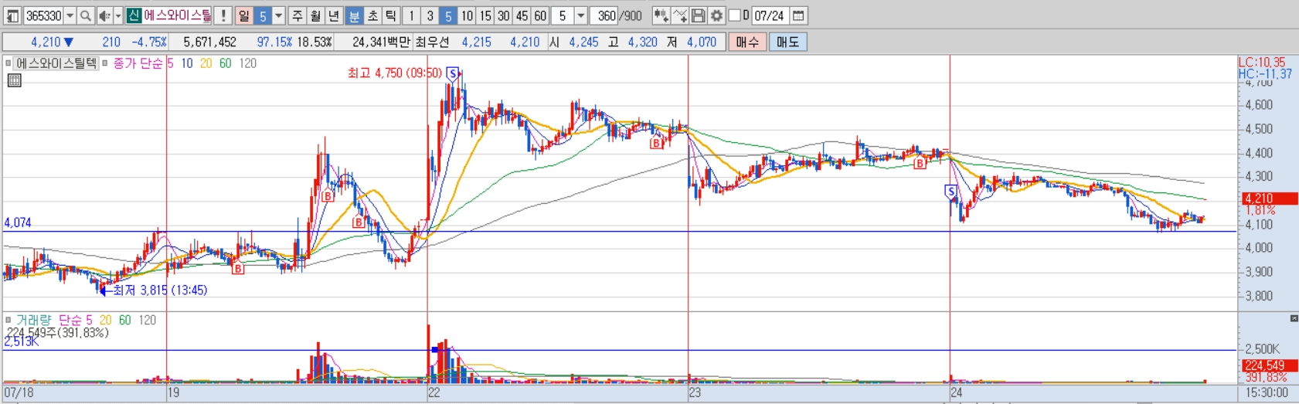This screenshot has width=1299, height=404.
Task: Select 주 weekly chart period
Action: pos(298,15)
